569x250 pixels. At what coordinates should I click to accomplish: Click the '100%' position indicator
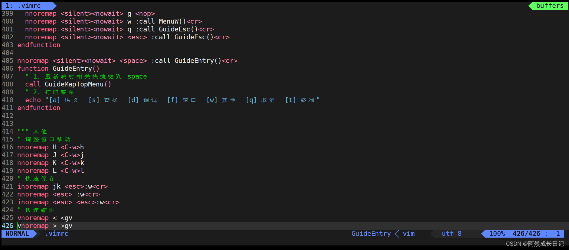coord(497,234)
